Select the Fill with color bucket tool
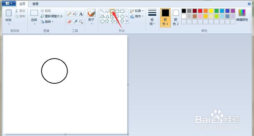This screenshot has height=136, width=254. pos(75,14)
